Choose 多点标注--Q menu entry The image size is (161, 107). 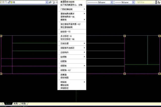tap(72, 36)
